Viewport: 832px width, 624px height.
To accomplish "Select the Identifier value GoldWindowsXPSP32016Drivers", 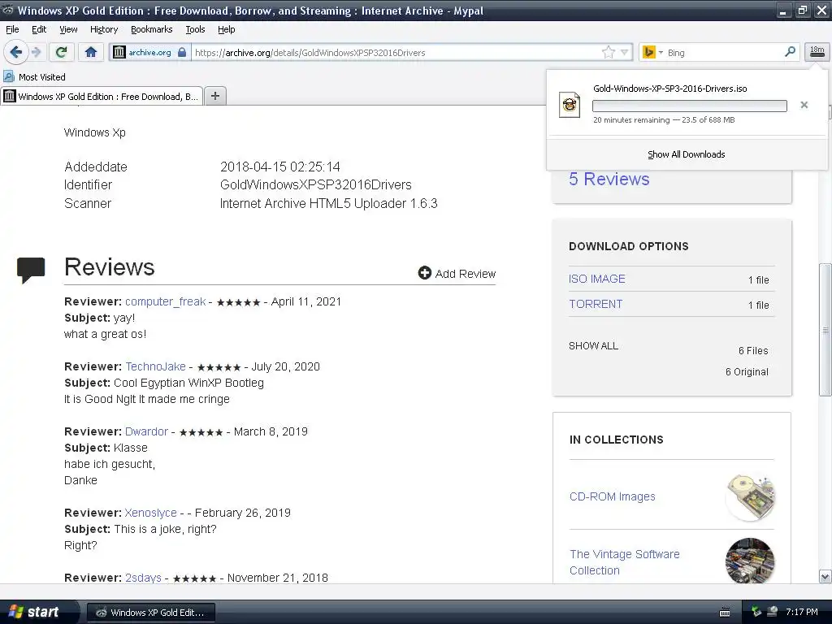I will tap(316, 184).
